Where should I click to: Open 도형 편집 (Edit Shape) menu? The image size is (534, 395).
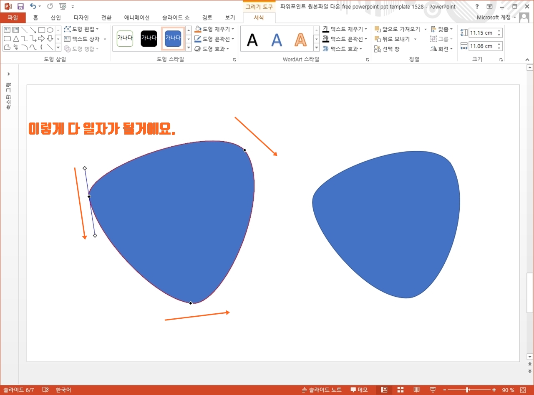coord(81,29)
